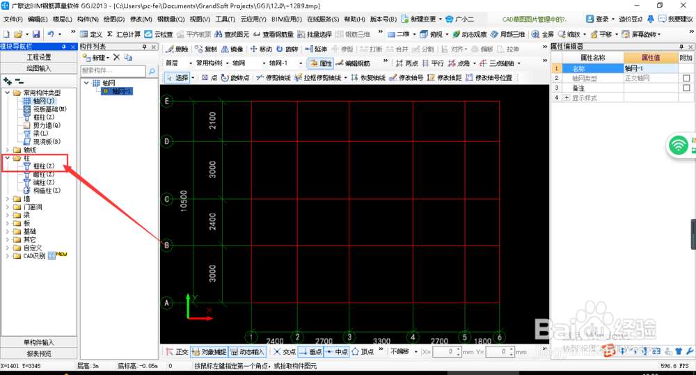
Task: Toggle 动态输入 dynamic input
Action: coord(247,351)
